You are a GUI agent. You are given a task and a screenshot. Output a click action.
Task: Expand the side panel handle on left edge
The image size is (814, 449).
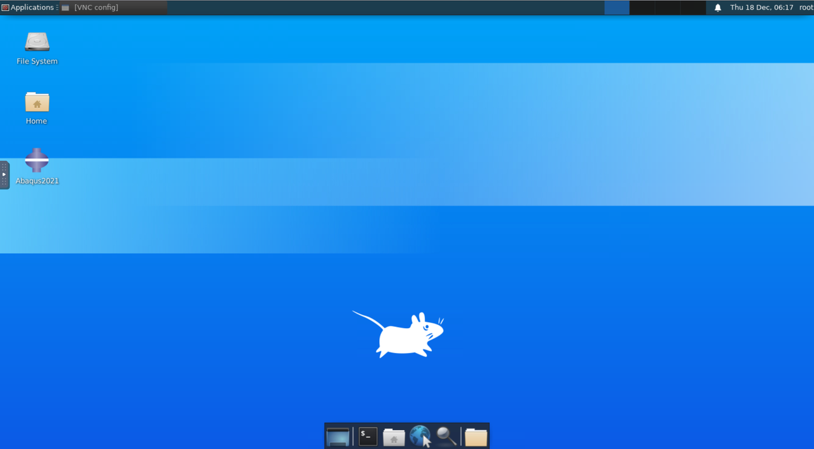click(4, 175)
